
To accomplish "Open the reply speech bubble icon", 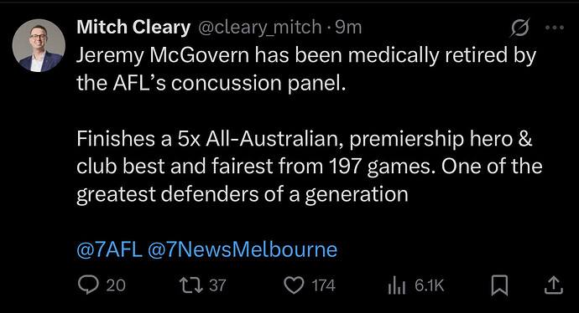I will 88,285.
